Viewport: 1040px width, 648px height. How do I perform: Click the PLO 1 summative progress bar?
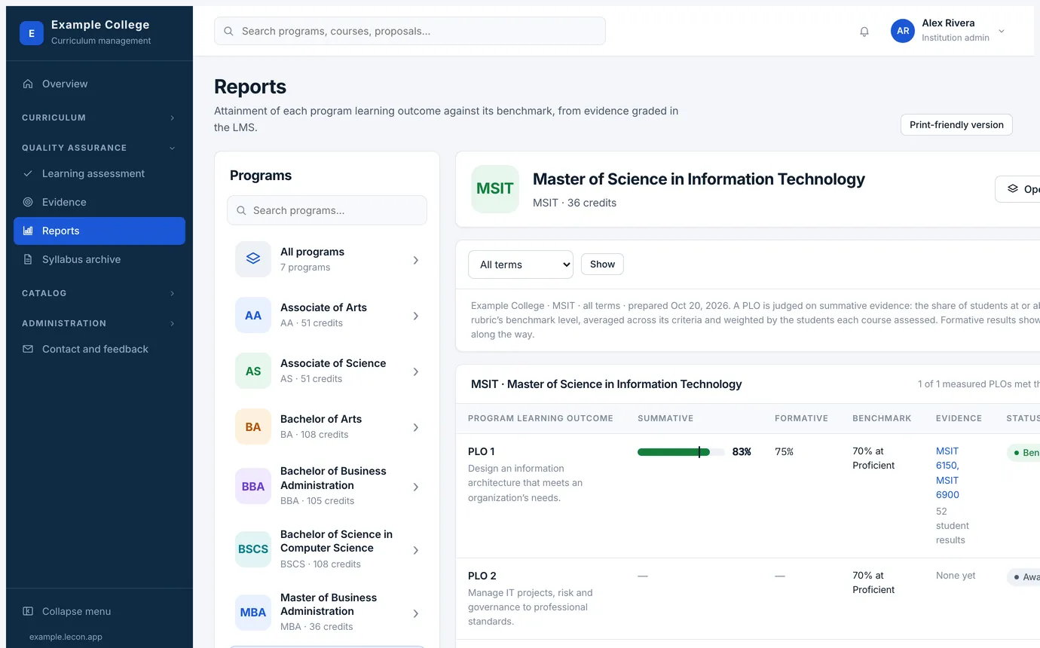681,452
